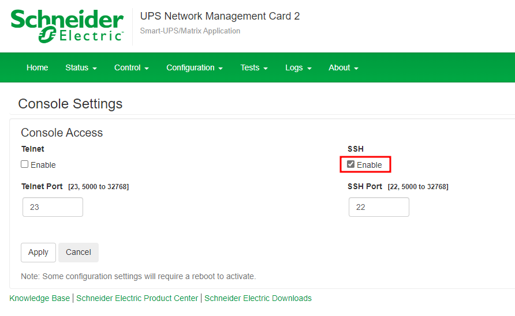Image resolution: width=515 pixels, height=316 pixels.
Task: Select the Smart-UPS/Matrix Application subtitle
Action: [x=190, y=31]
